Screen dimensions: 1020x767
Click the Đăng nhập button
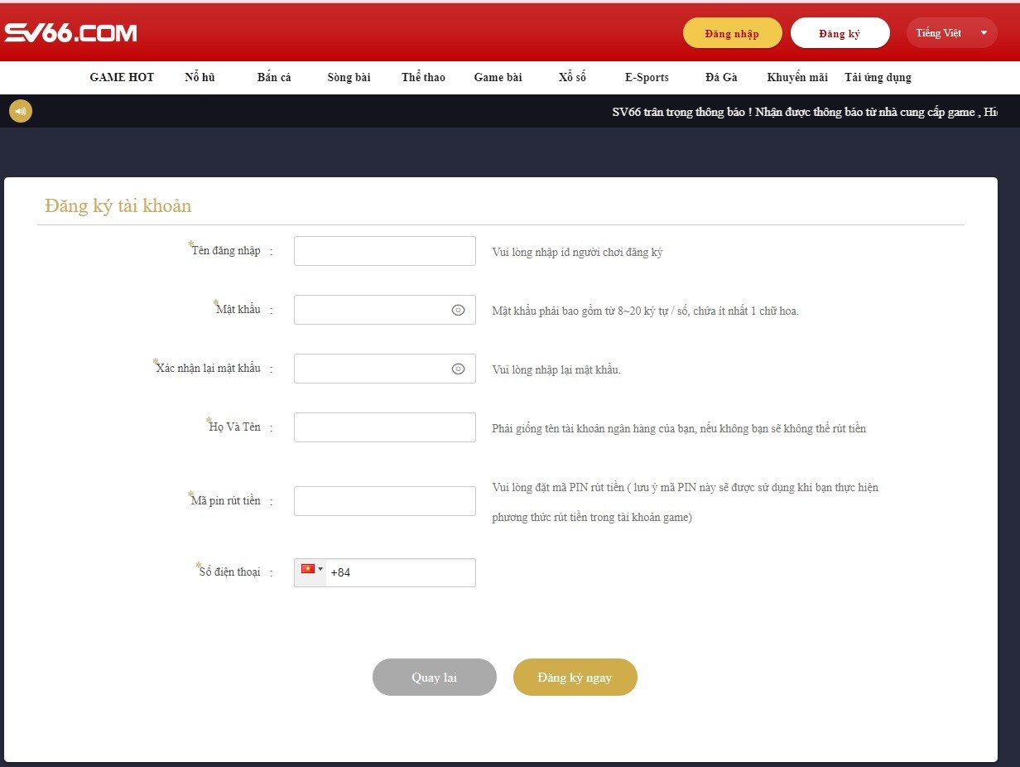(x=732, y=32)
